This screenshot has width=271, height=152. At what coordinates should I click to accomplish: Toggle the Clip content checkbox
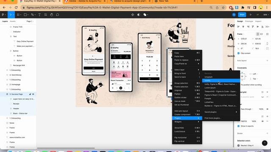tap(238, 53)
